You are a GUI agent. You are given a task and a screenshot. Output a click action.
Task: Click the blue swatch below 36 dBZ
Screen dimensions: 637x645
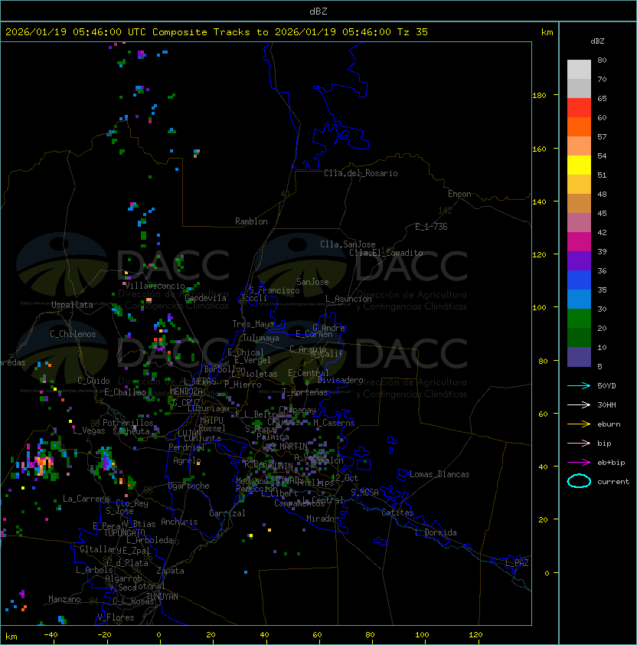pyautogui.click(x=579, y=280)
